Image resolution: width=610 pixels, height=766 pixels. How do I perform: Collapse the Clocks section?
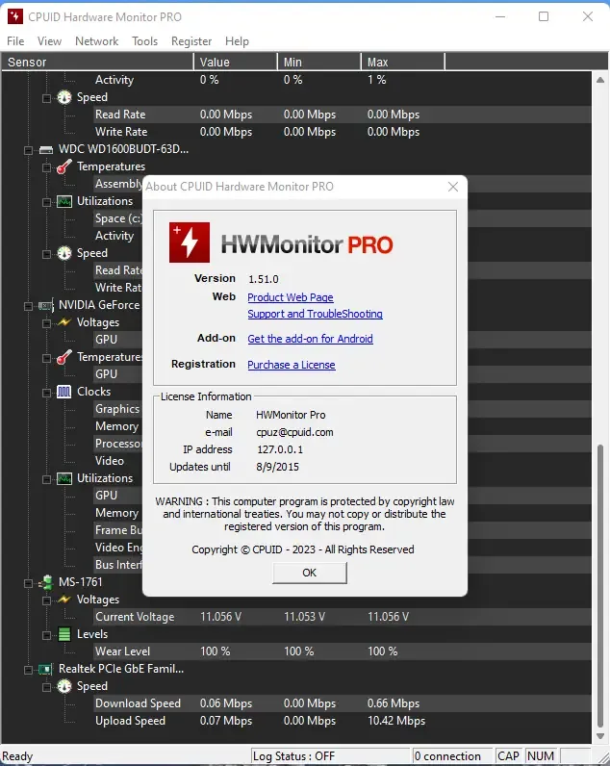46,393
